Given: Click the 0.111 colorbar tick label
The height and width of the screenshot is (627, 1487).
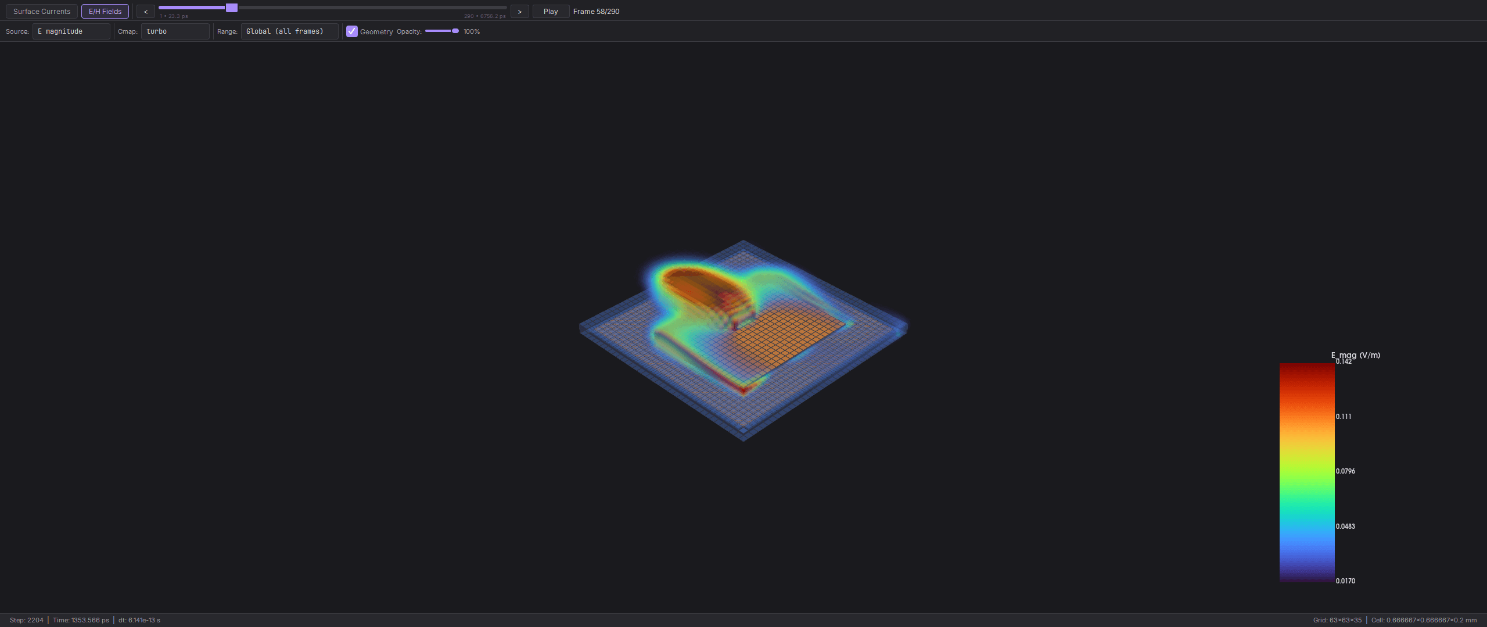Looking at the screenshot, I should (x=1344, y=417).
